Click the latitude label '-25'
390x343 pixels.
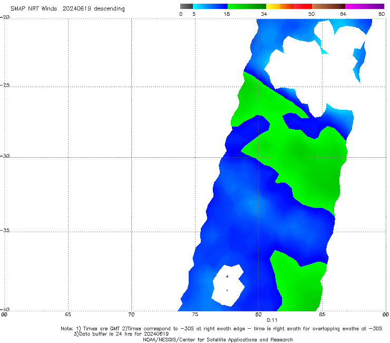tap(5, 85)
